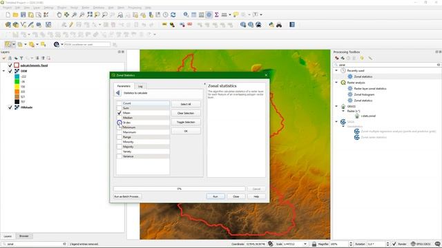The height and width of the screenshot is (248, 442).
Task: Open the locator search type dropdown arrow
Action: point(62,44)
